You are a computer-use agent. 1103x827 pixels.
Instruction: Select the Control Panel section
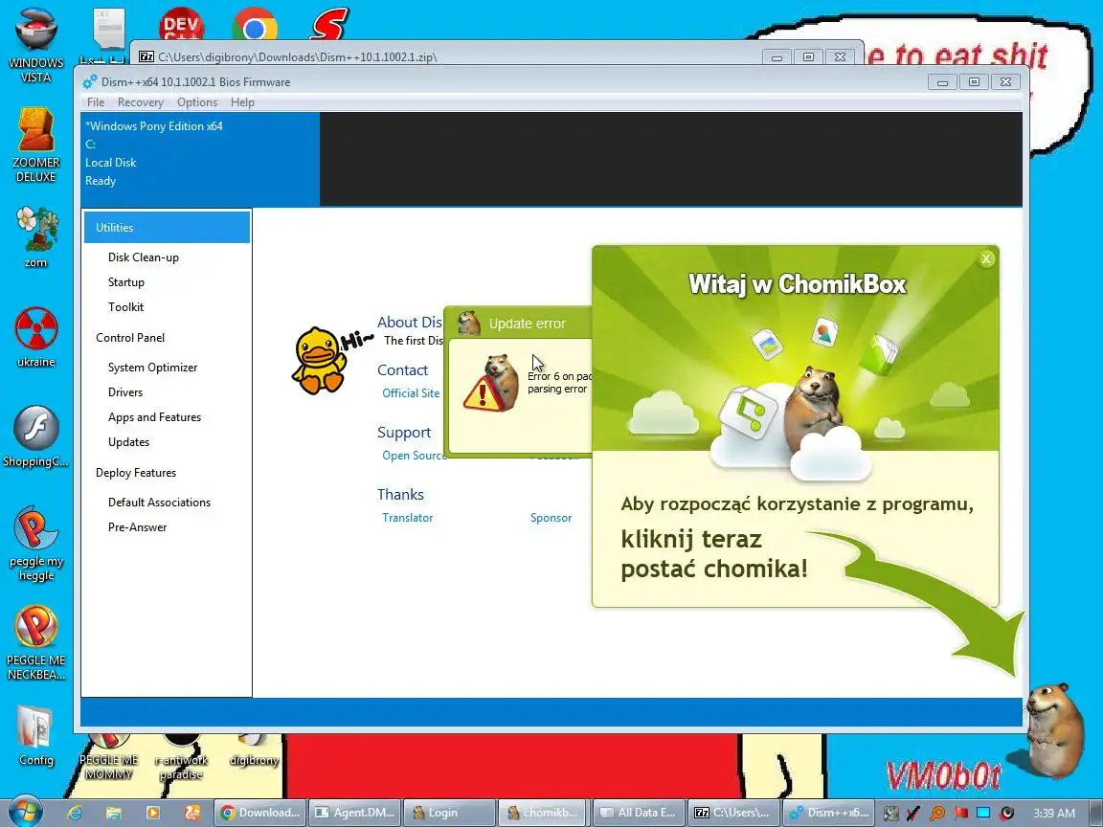[130, 338]
